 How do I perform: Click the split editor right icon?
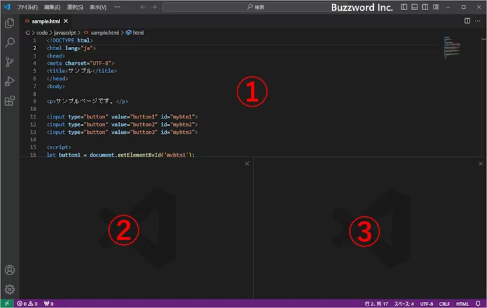[468, 21]
